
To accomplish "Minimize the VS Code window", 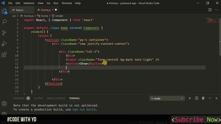I will pos(198,3).
